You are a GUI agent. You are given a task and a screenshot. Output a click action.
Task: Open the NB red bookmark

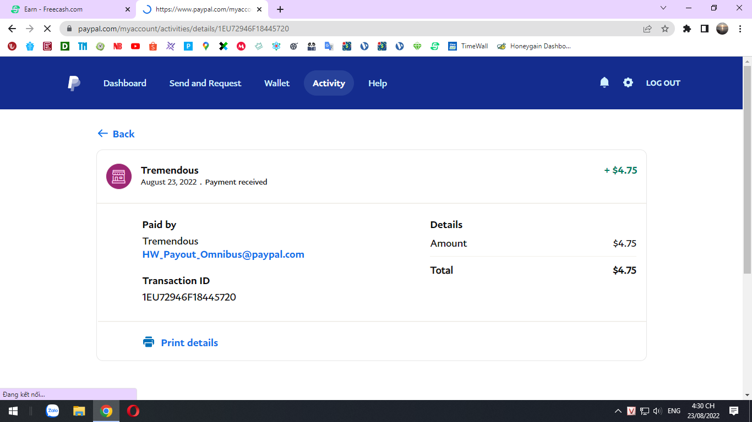pyautogui.click(x=118, y=46)
